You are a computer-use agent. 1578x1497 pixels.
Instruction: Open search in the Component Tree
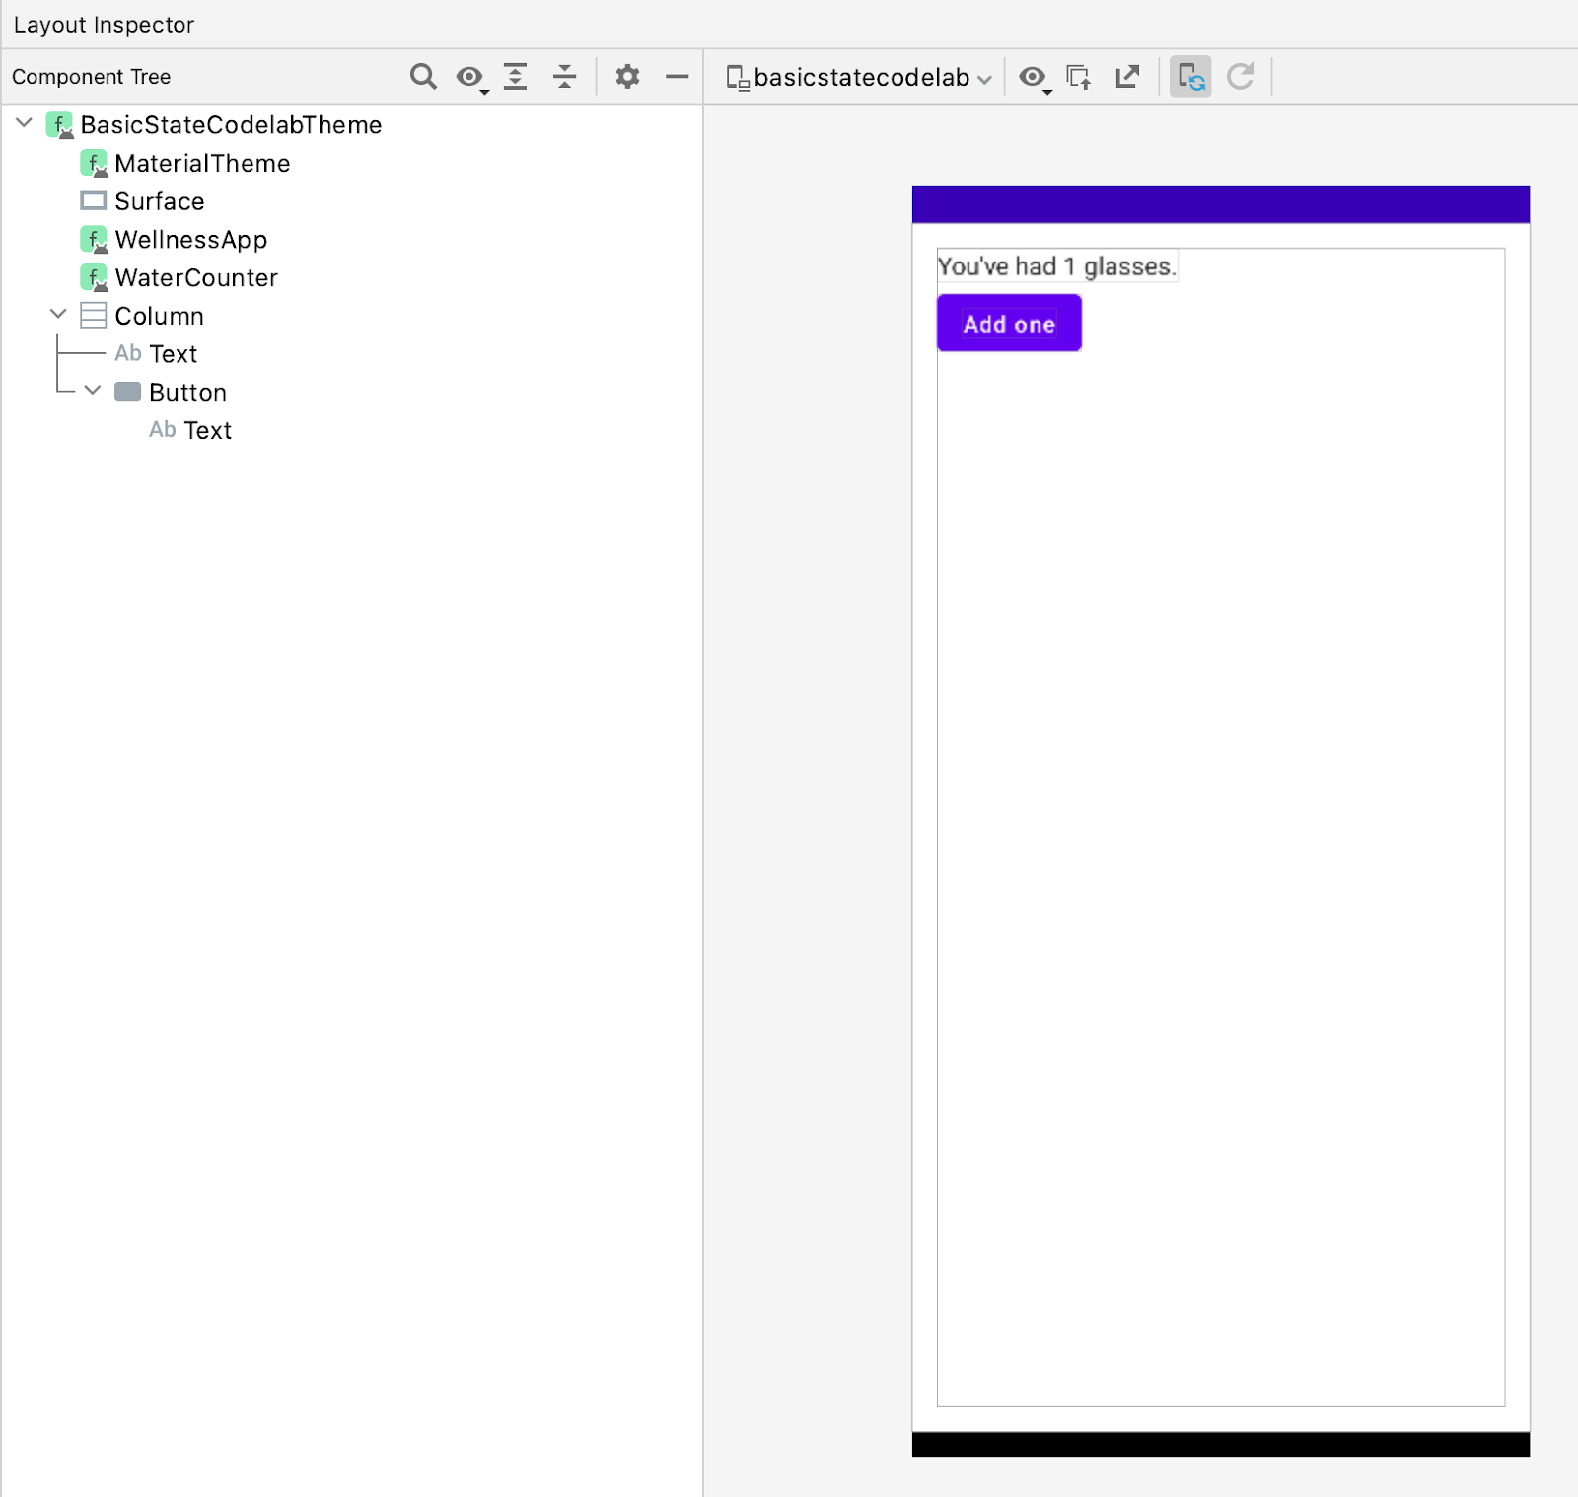[x=424, y=76]
